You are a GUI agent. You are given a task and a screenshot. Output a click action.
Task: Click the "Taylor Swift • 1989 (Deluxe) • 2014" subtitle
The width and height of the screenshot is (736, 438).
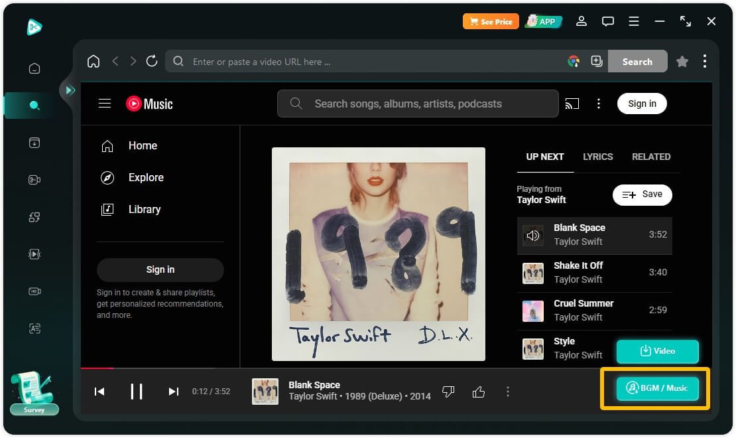point(359,397)
